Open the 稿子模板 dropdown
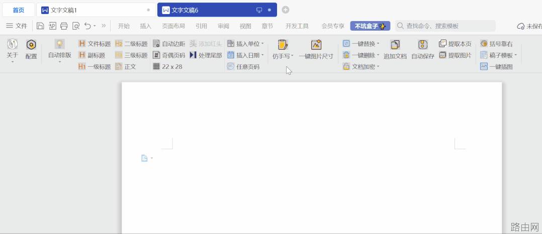Screen dimensions: 542x234 (515, 55)
